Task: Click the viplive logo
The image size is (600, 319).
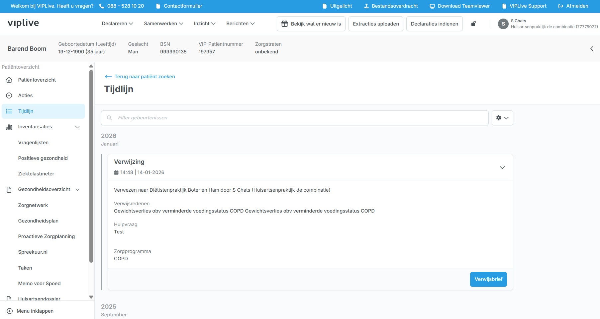Action: [x=23, y=23]
